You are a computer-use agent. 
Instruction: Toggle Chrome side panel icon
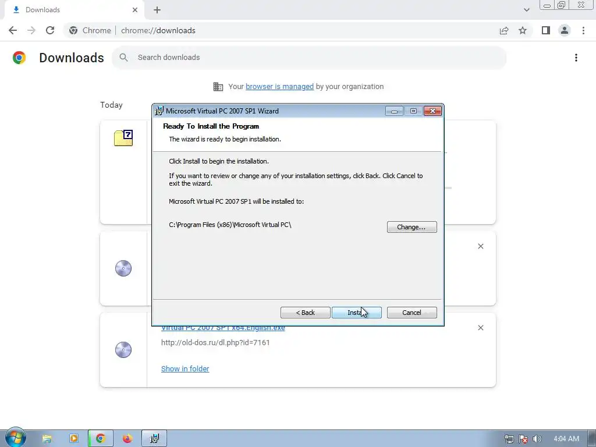[x=546, y=30]
